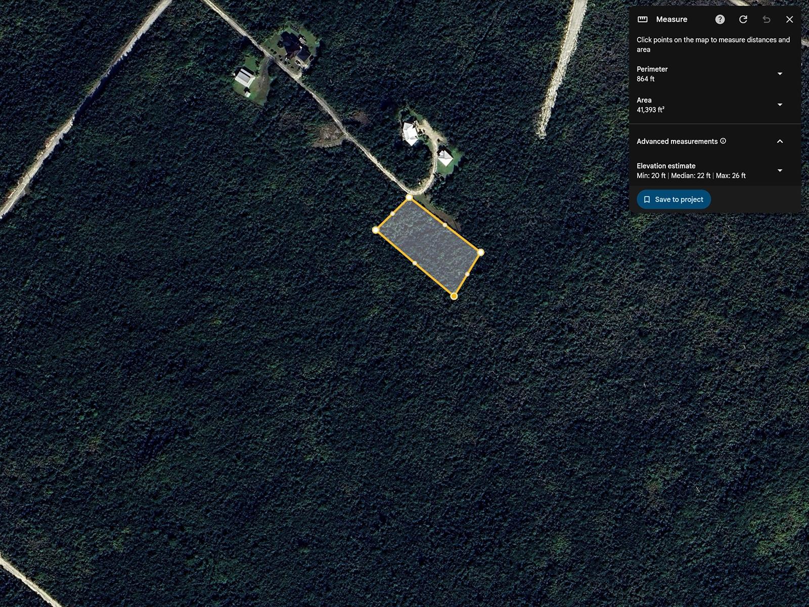Click the midpoint handle on polygon's lower-left edge
This screenshot has height=607, width=809.
click(415, 263)
